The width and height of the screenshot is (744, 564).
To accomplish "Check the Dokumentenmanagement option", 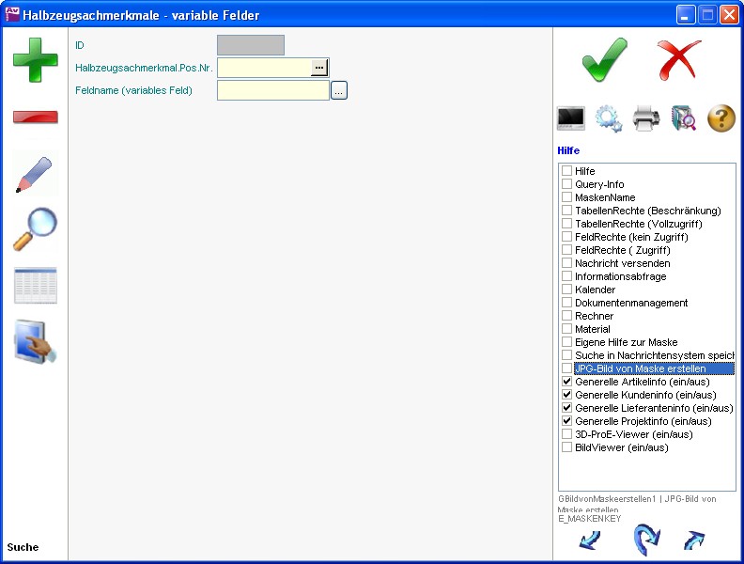I will coord(566,304).
